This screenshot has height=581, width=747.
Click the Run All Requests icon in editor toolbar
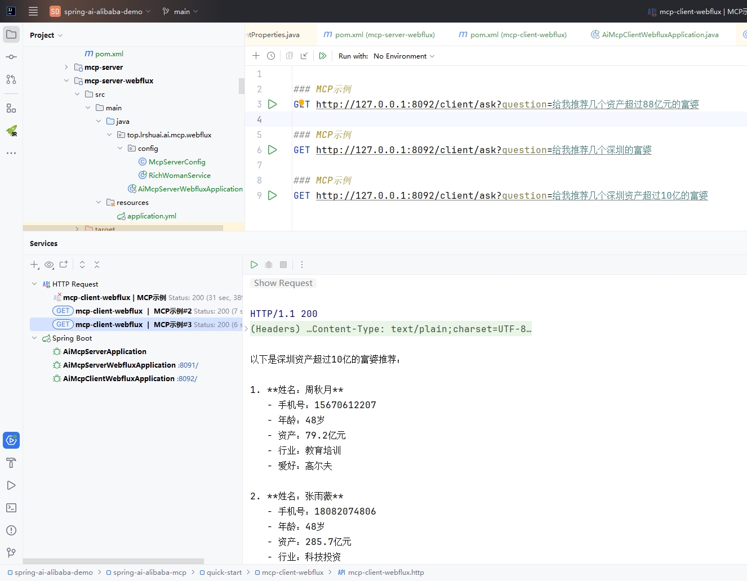[323, 56]
